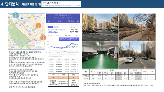
Task: Click the 아파트 tag label in header
Action: [x=44, y=3]
